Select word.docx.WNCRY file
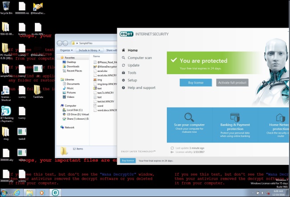Image resolution: width=290 pixels, height=197 pixels. (x=105, y=110)
